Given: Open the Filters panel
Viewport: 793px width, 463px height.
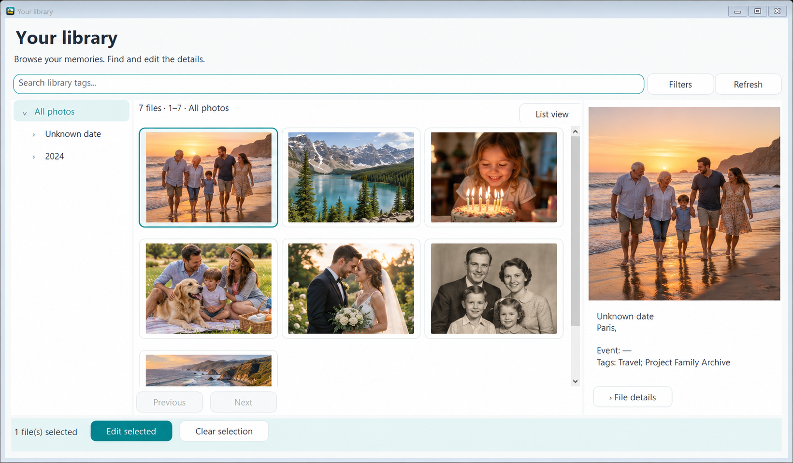Looking at the screenshot, I should [x=680, y=84].
